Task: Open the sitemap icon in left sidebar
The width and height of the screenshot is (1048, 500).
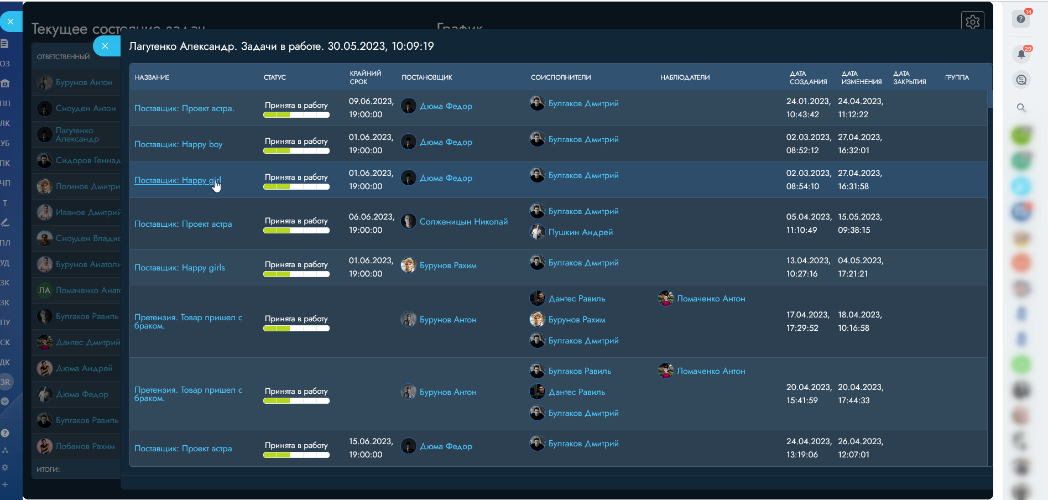Action: click(5, 450)
